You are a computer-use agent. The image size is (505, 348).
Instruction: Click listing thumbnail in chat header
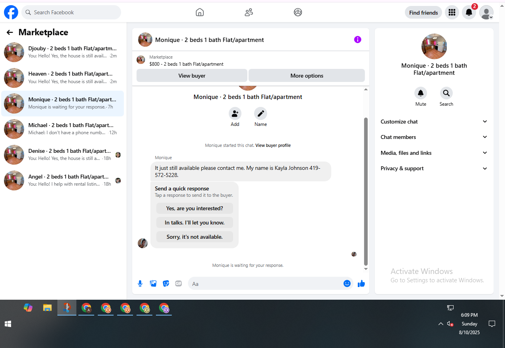coord(145,40)
